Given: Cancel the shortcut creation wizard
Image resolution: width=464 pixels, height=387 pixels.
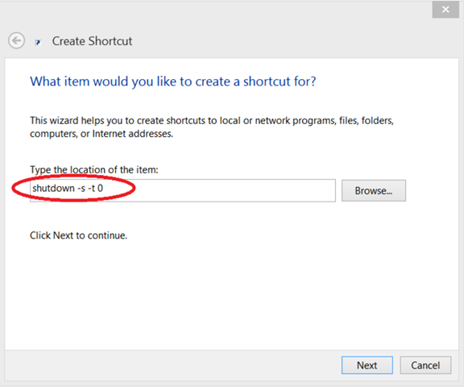Looking at the screenshot, I should 425,365.
